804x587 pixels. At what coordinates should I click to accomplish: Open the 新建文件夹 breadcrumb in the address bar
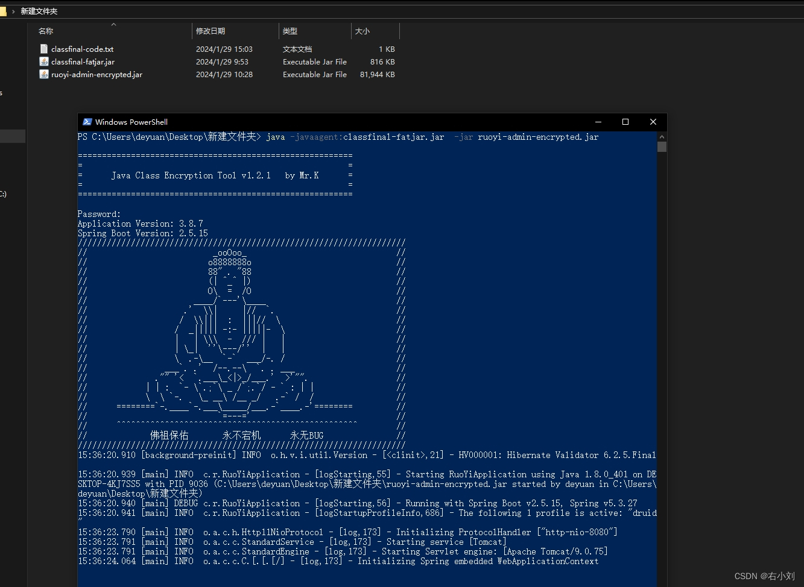(x=39, y=11)
